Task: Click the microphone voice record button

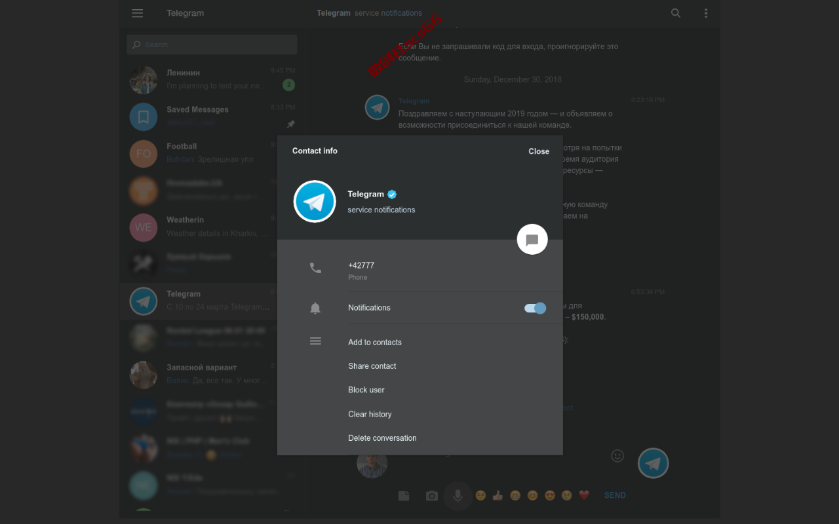Action: pyautogui.click(x=458, y=496)
